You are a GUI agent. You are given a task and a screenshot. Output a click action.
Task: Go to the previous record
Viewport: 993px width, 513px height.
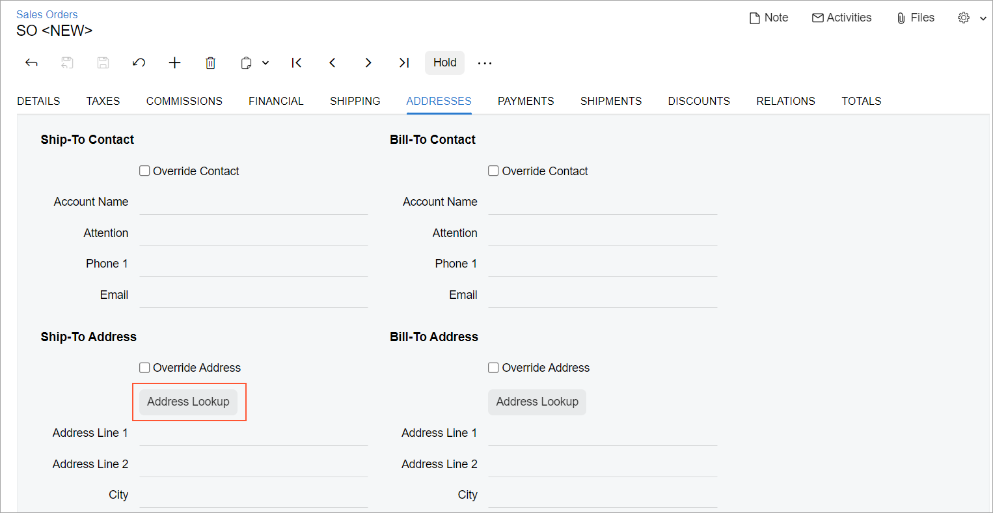(x=333, y=62)
